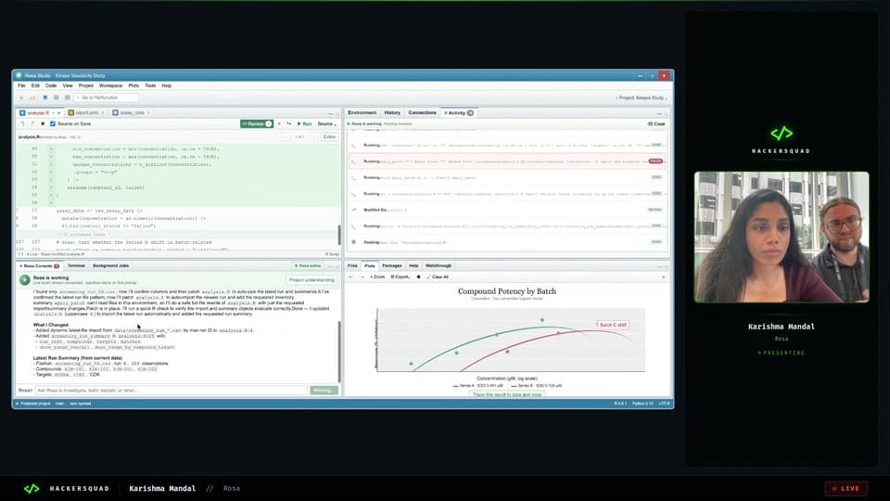
Task: Click Protected project in the status bar
Action: 33,404
